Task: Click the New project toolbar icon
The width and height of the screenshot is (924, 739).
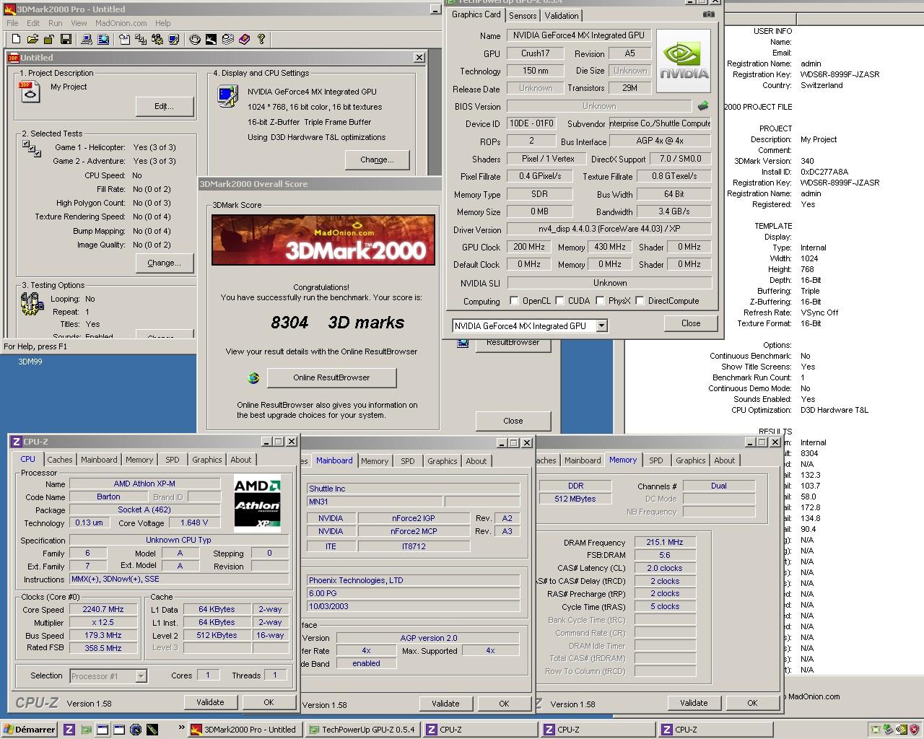Action: tap(15, 39)
